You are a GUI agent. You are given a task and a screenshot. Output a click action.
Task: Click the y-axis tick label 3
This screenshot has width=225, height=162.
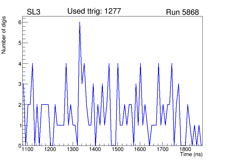20,84
